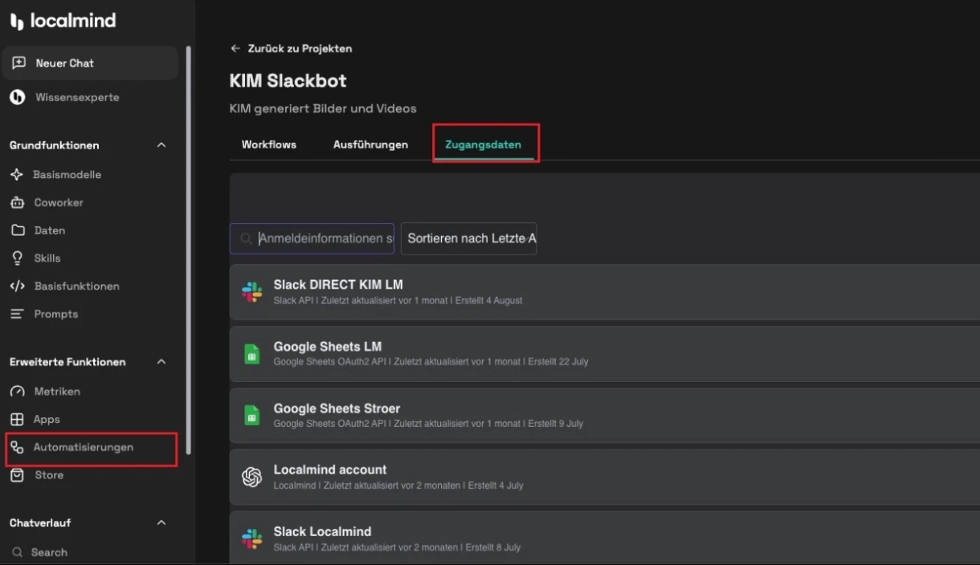This screenshot has width=980, height=565.
Task: Collapse the Grundfunktionen section
Action: click(x=161, y=145)
